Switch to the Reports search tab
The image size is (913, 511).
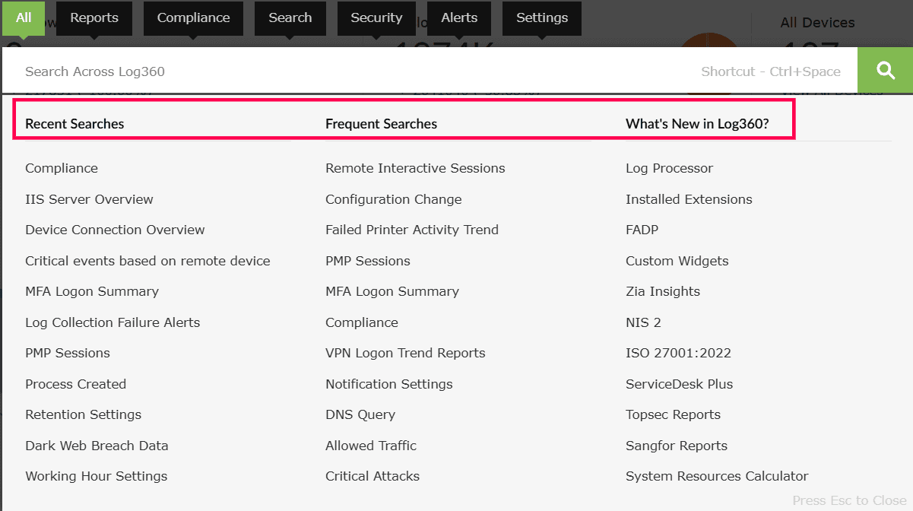coord(94,17)
